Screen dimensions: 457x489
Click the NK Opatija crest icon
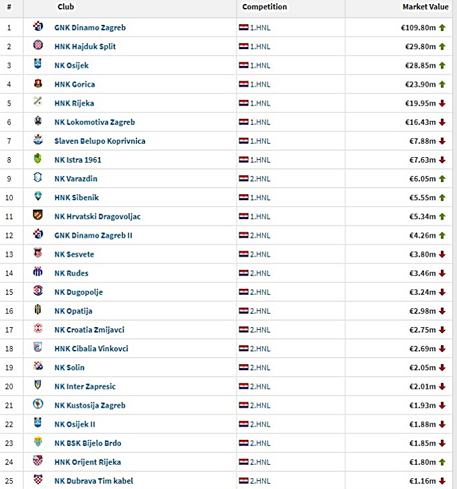[x=38, y=310]
